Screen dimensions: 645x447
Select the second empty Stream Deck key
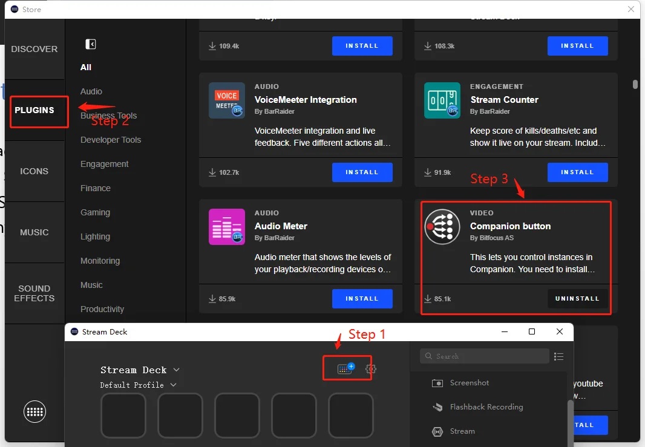[180, 416]
